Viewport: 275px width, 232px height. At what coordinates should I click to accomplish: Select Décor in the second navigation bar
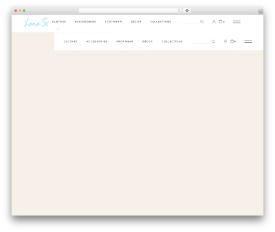(x=147, y=42)
